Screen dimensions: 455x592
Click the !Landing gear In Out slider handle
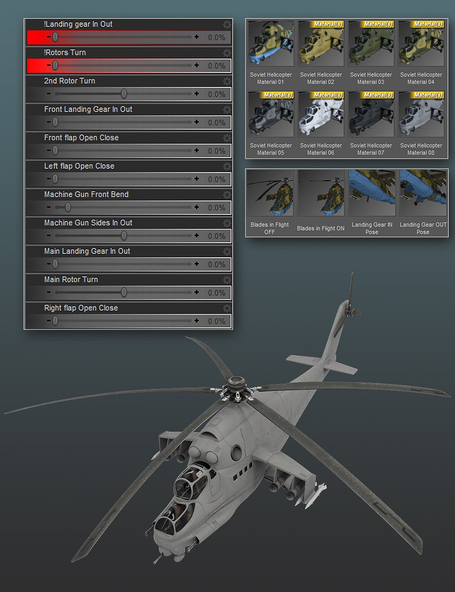click(x=55, y=37)
